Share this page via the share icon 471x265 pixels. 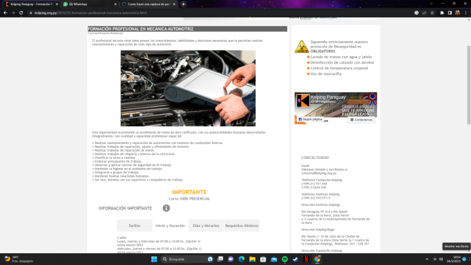coord(424,13)
